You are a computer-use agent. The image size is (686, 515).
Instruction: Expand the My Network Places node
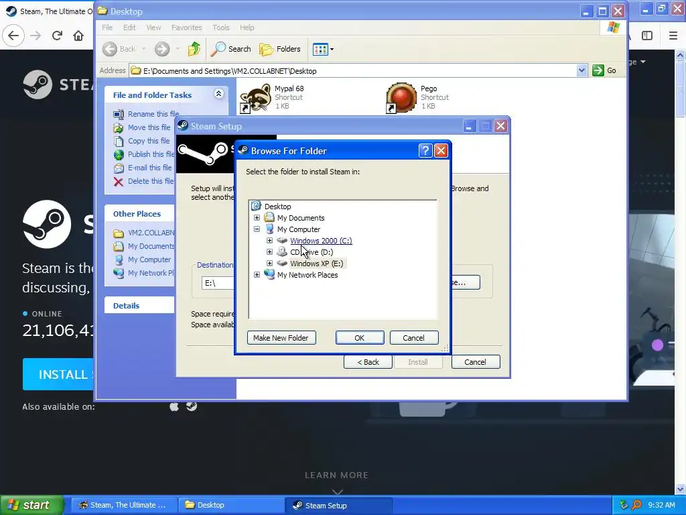tap(257, 274)
